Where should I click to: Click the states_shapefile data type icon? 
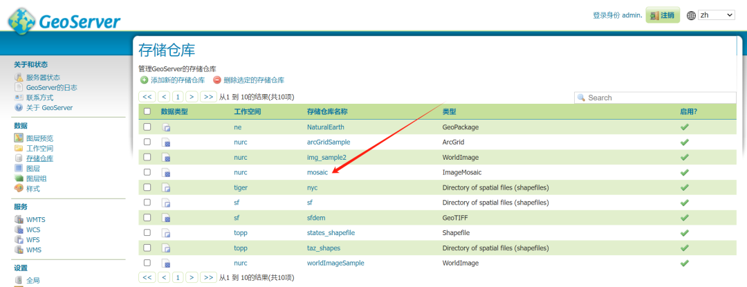(166, 233)
